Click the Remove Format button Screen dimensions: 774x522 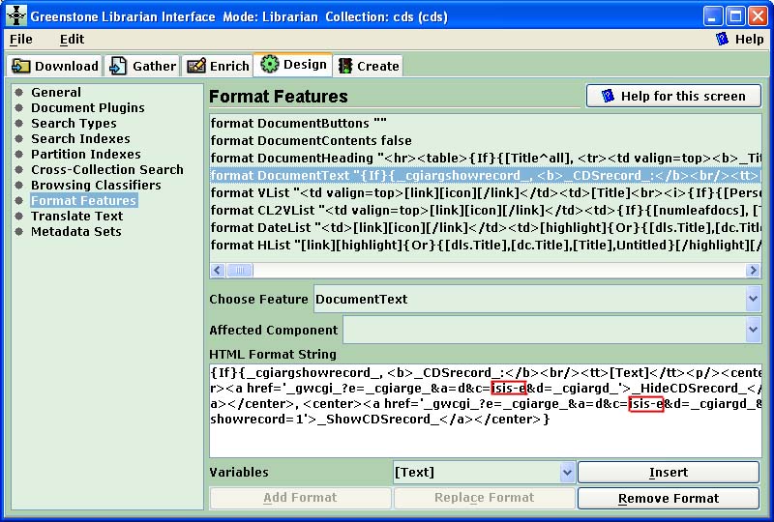669,499
